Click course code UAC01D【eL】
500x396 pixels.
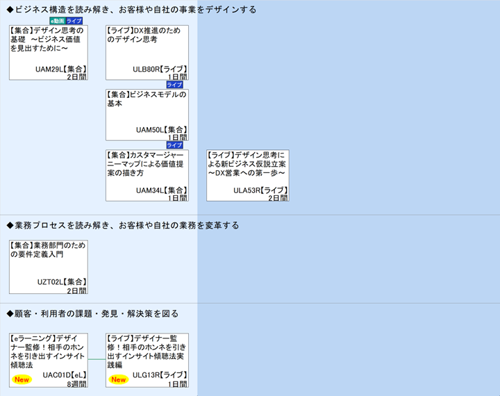click(x=65, y=375)
